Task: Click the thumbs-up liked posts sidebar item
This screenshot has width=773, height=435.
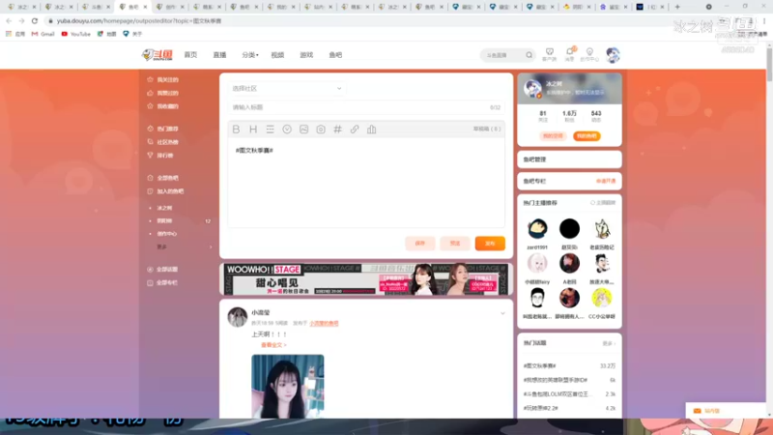Action: [162, 93]
